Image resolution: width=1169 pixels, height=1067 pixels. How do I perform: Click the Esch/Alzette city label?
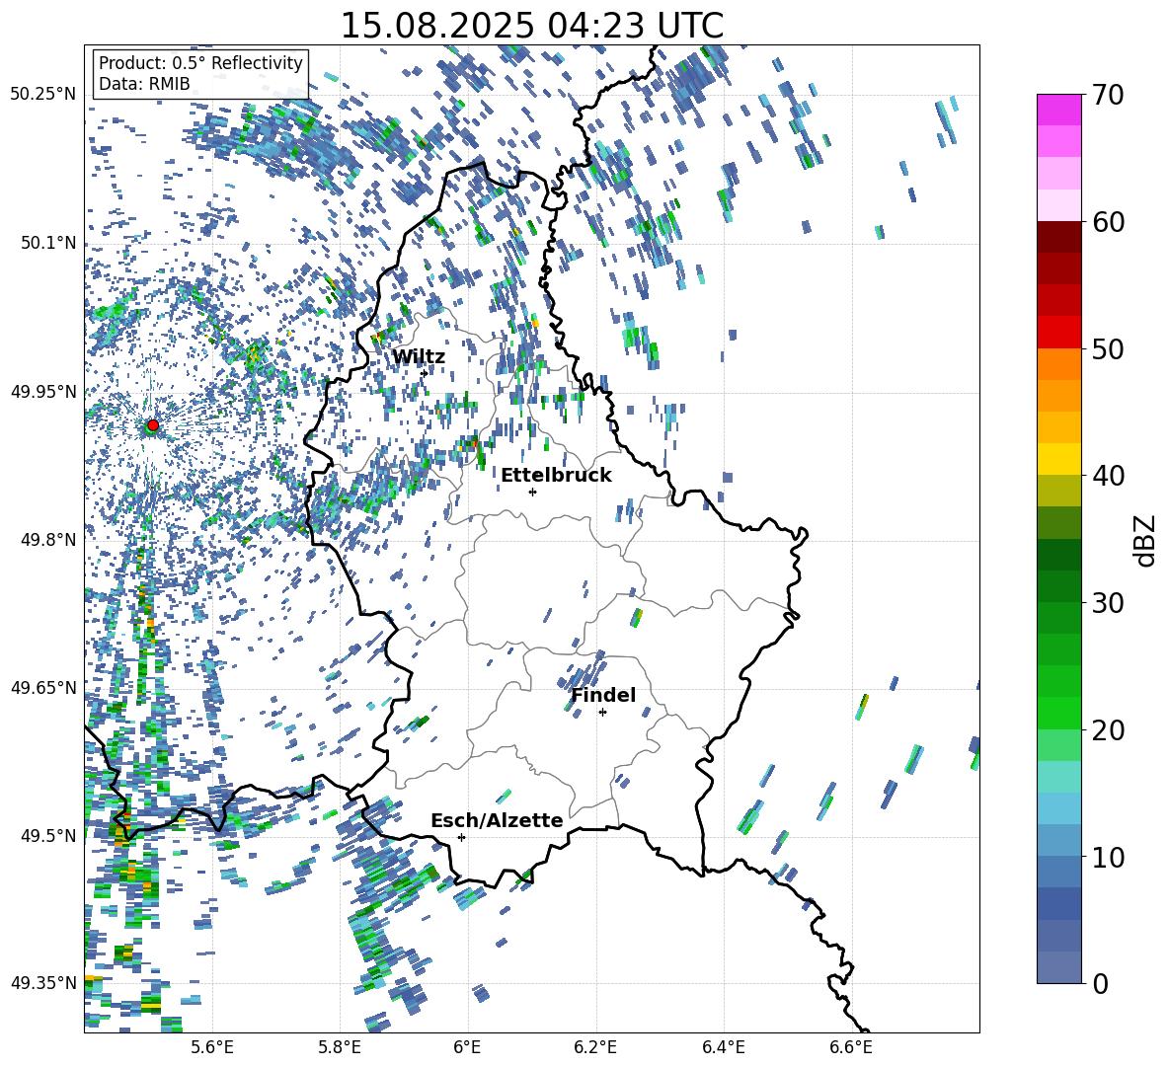click(497, 821)
